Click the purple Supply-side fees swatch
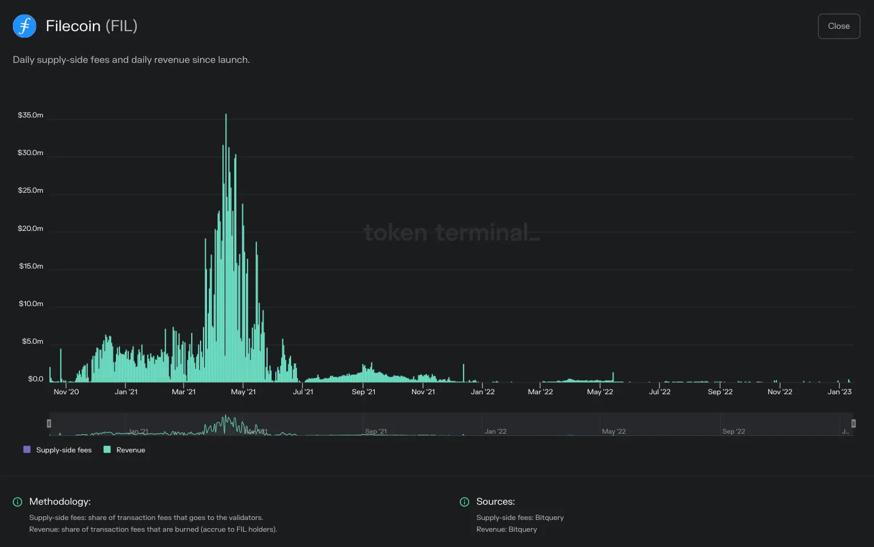The image size is (874, 547). click(26, 449)
